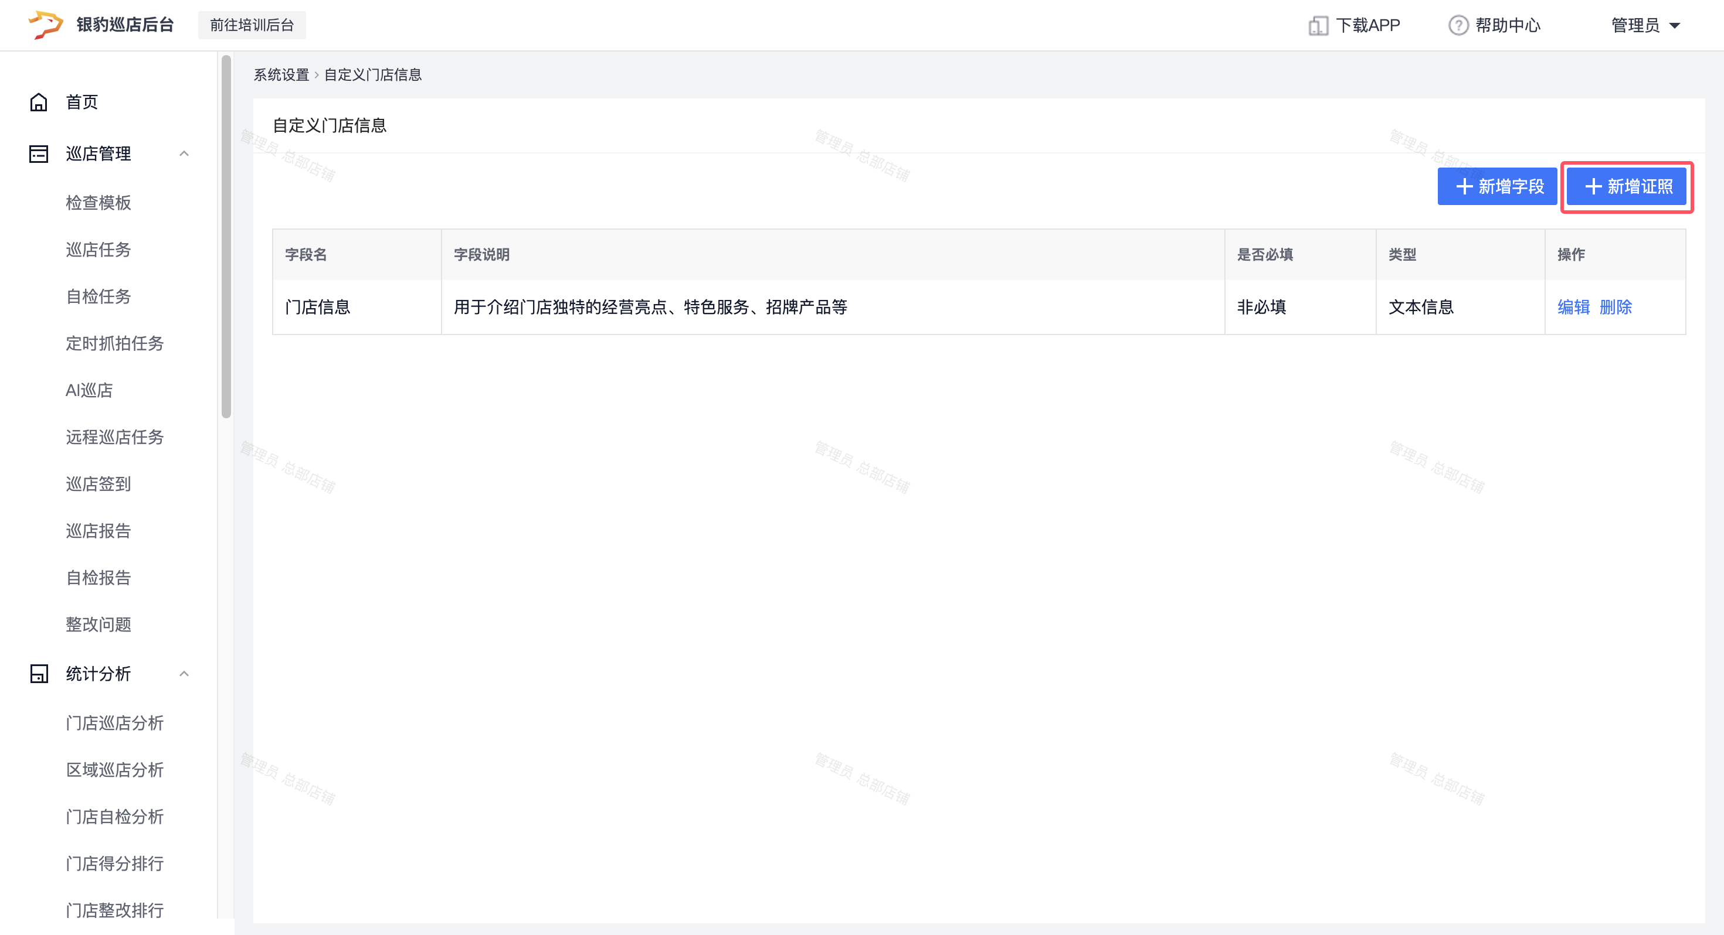Open 检查模板 in the sidebar
1724x935 pixels.
click(99, 203)
